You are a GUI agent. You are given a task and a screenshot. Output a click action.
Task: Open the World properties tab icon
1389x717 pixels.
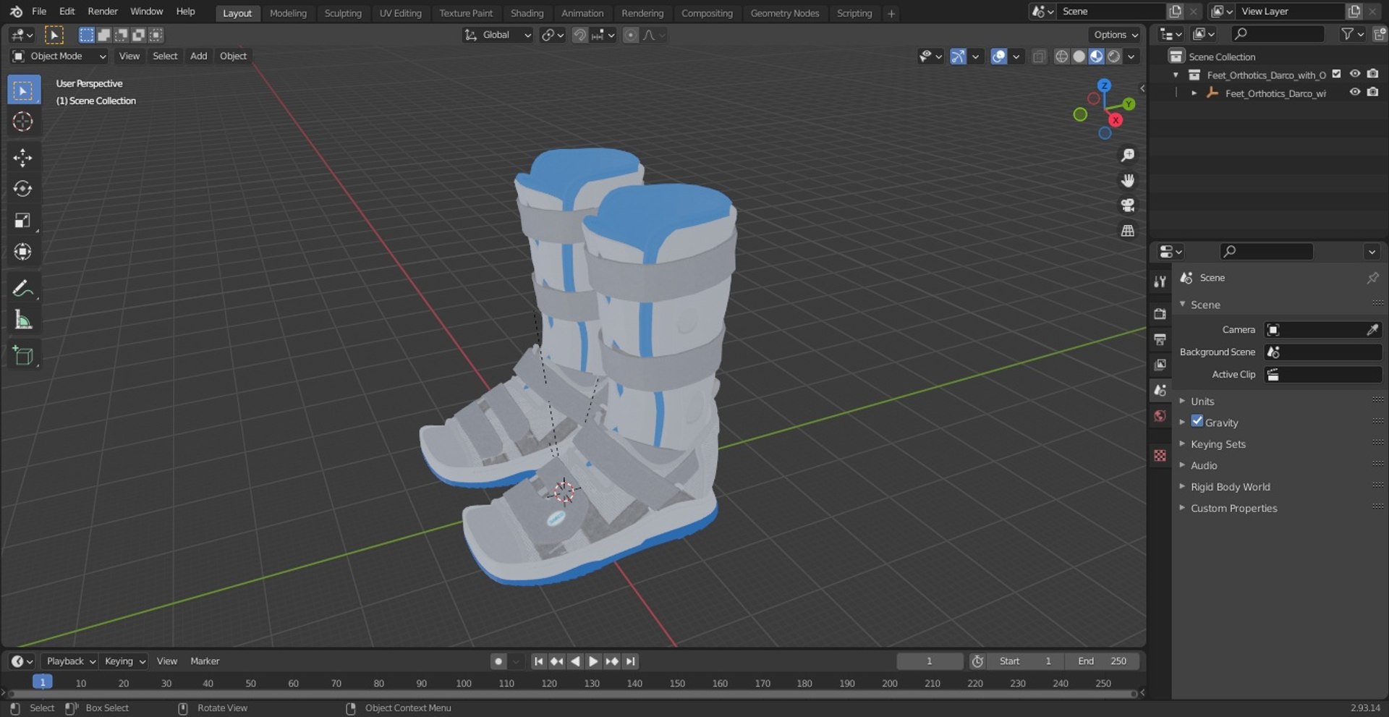(x=1160, y=416)
